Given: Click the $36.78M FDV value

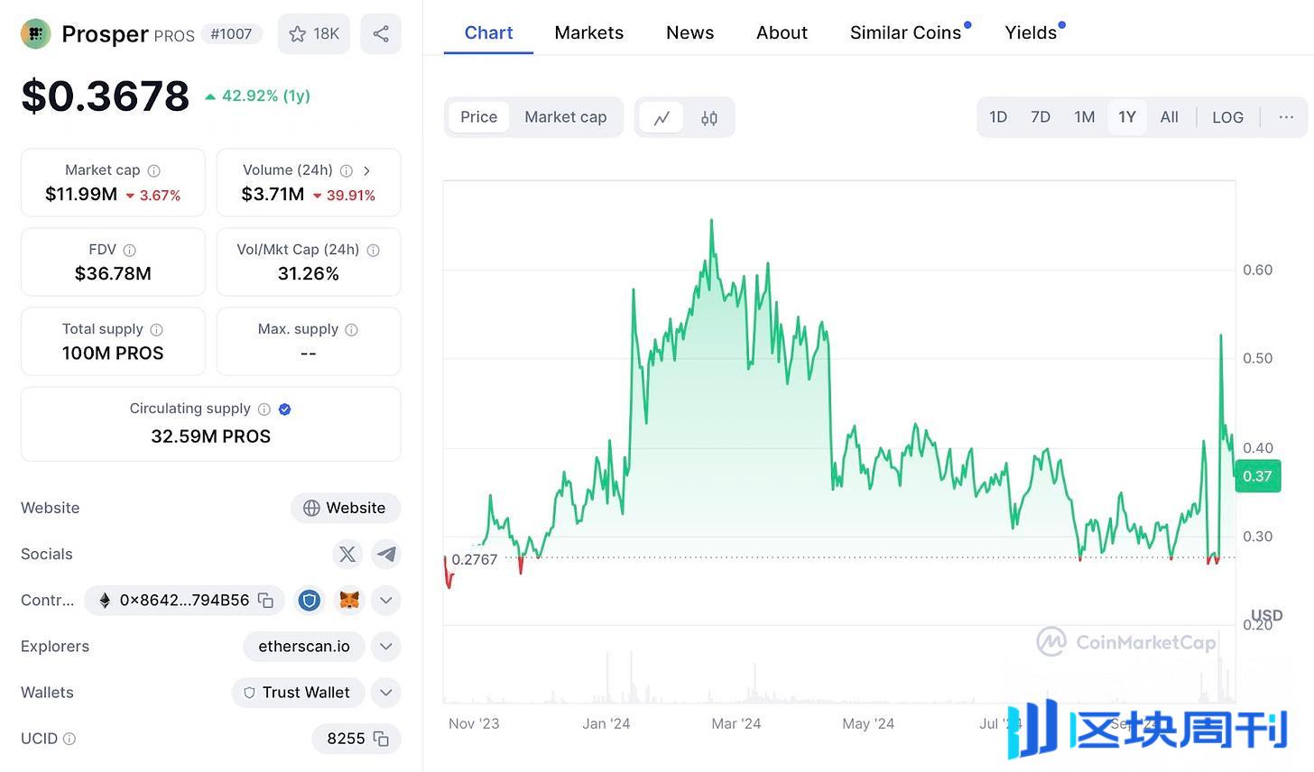Looking at the screenshot, I should [113, 273].
